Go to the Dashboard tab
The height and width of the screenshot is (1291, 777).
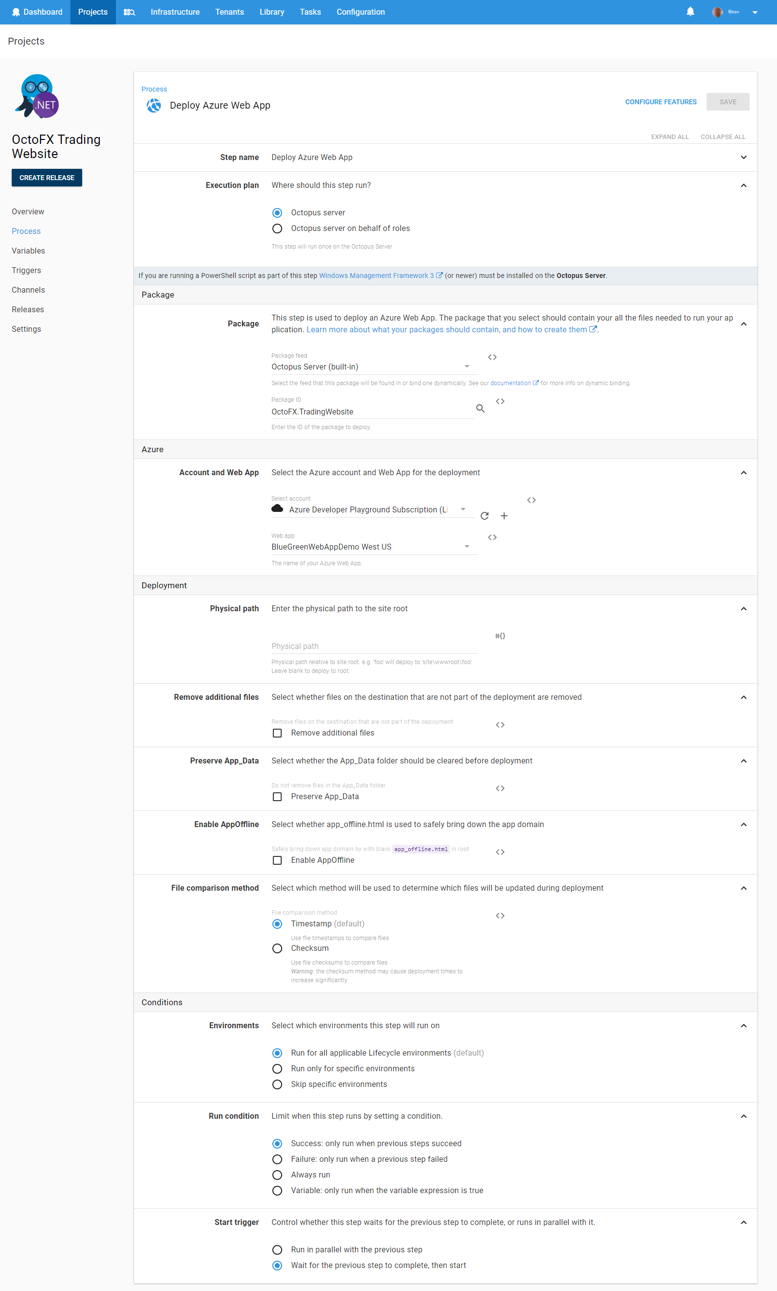pyautogui.click(x=37, y=12)
